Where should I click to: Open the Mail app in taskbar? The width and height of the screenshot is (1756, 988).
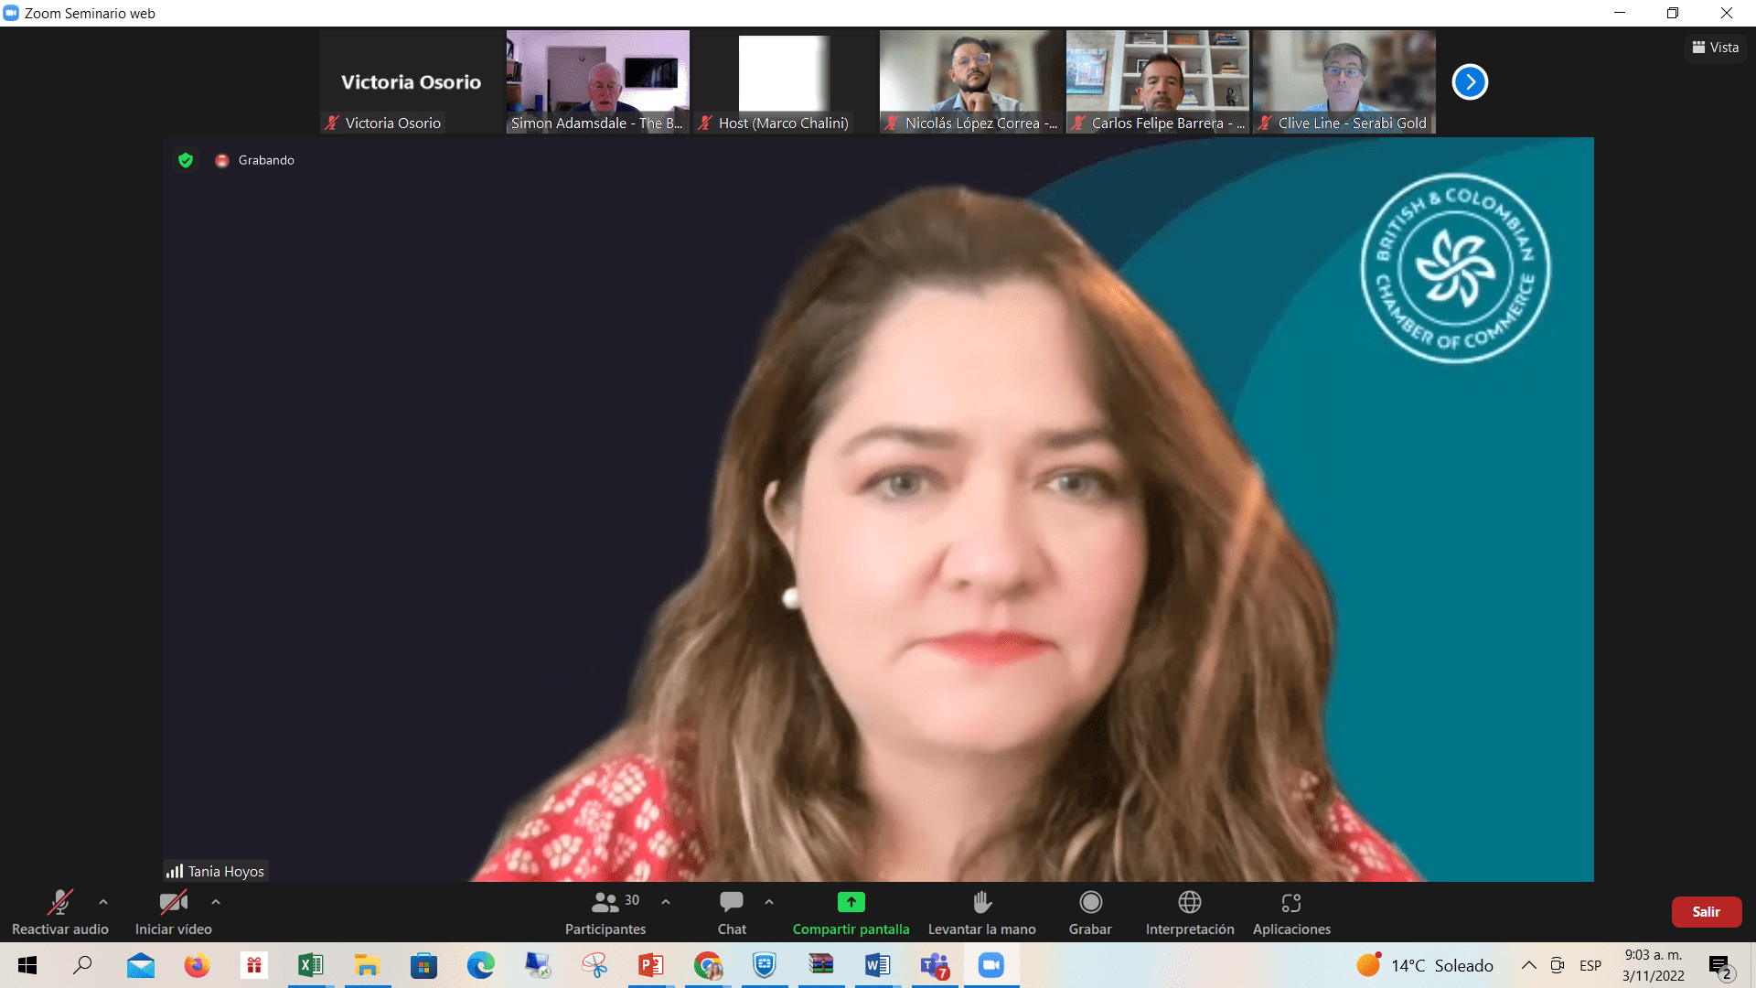140,965
